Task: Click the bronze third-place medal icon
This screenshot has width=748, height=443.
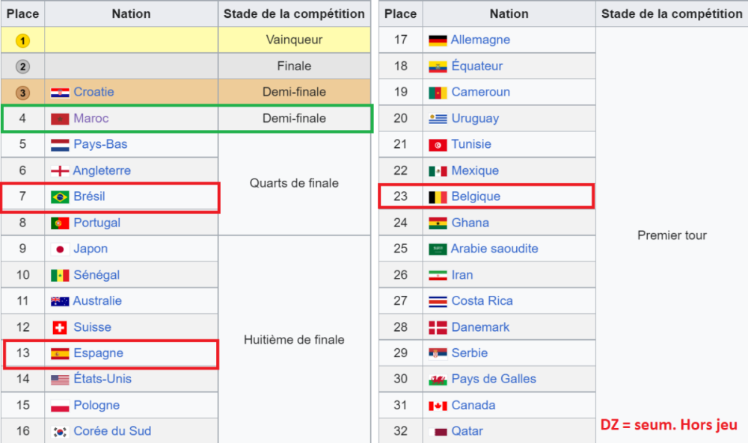Action: [22, 93]
